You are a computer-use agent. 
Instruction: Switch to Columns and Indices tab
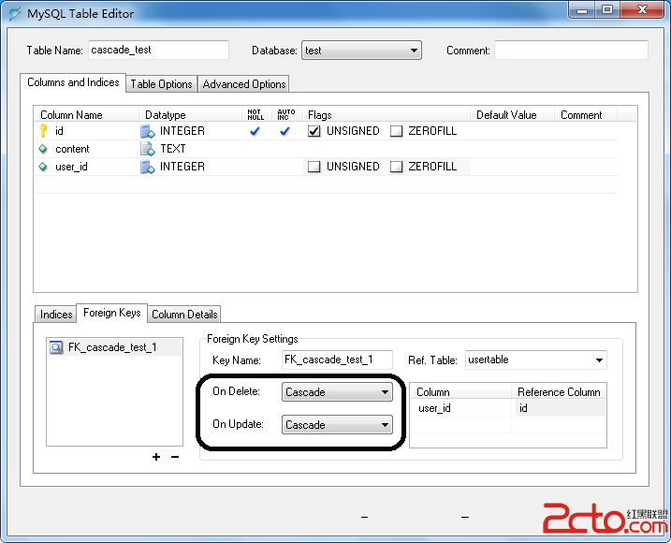click(73, 82)
